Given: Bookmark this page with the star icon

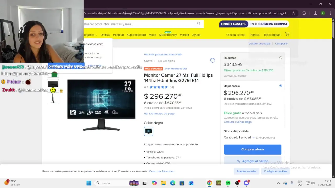Looking at the screenshot, I should (x=293, y=13).
